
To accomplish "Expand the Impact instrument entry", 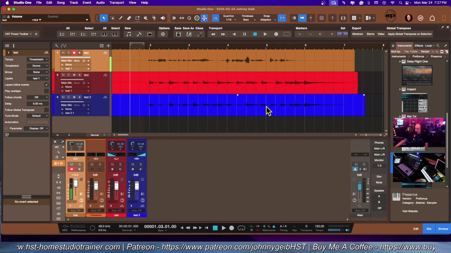I will pos(400,89).
